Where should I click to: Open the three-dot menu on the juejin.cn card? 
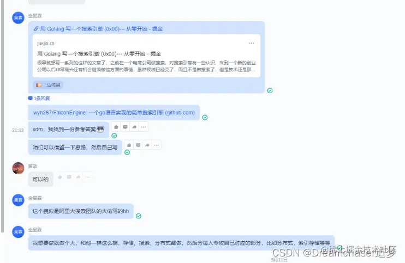(x=251, y=43)
